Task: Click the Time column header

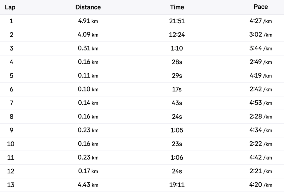Action: pyautogui.click(x=177, y=7)
